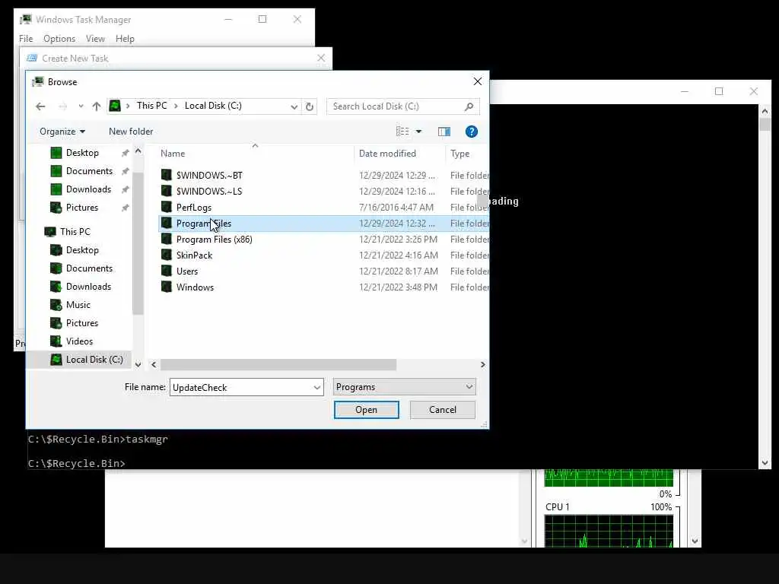Screen dimensions: 779x584
Task: Click This PC in the address breadcrumb
Action: [151, 106]
